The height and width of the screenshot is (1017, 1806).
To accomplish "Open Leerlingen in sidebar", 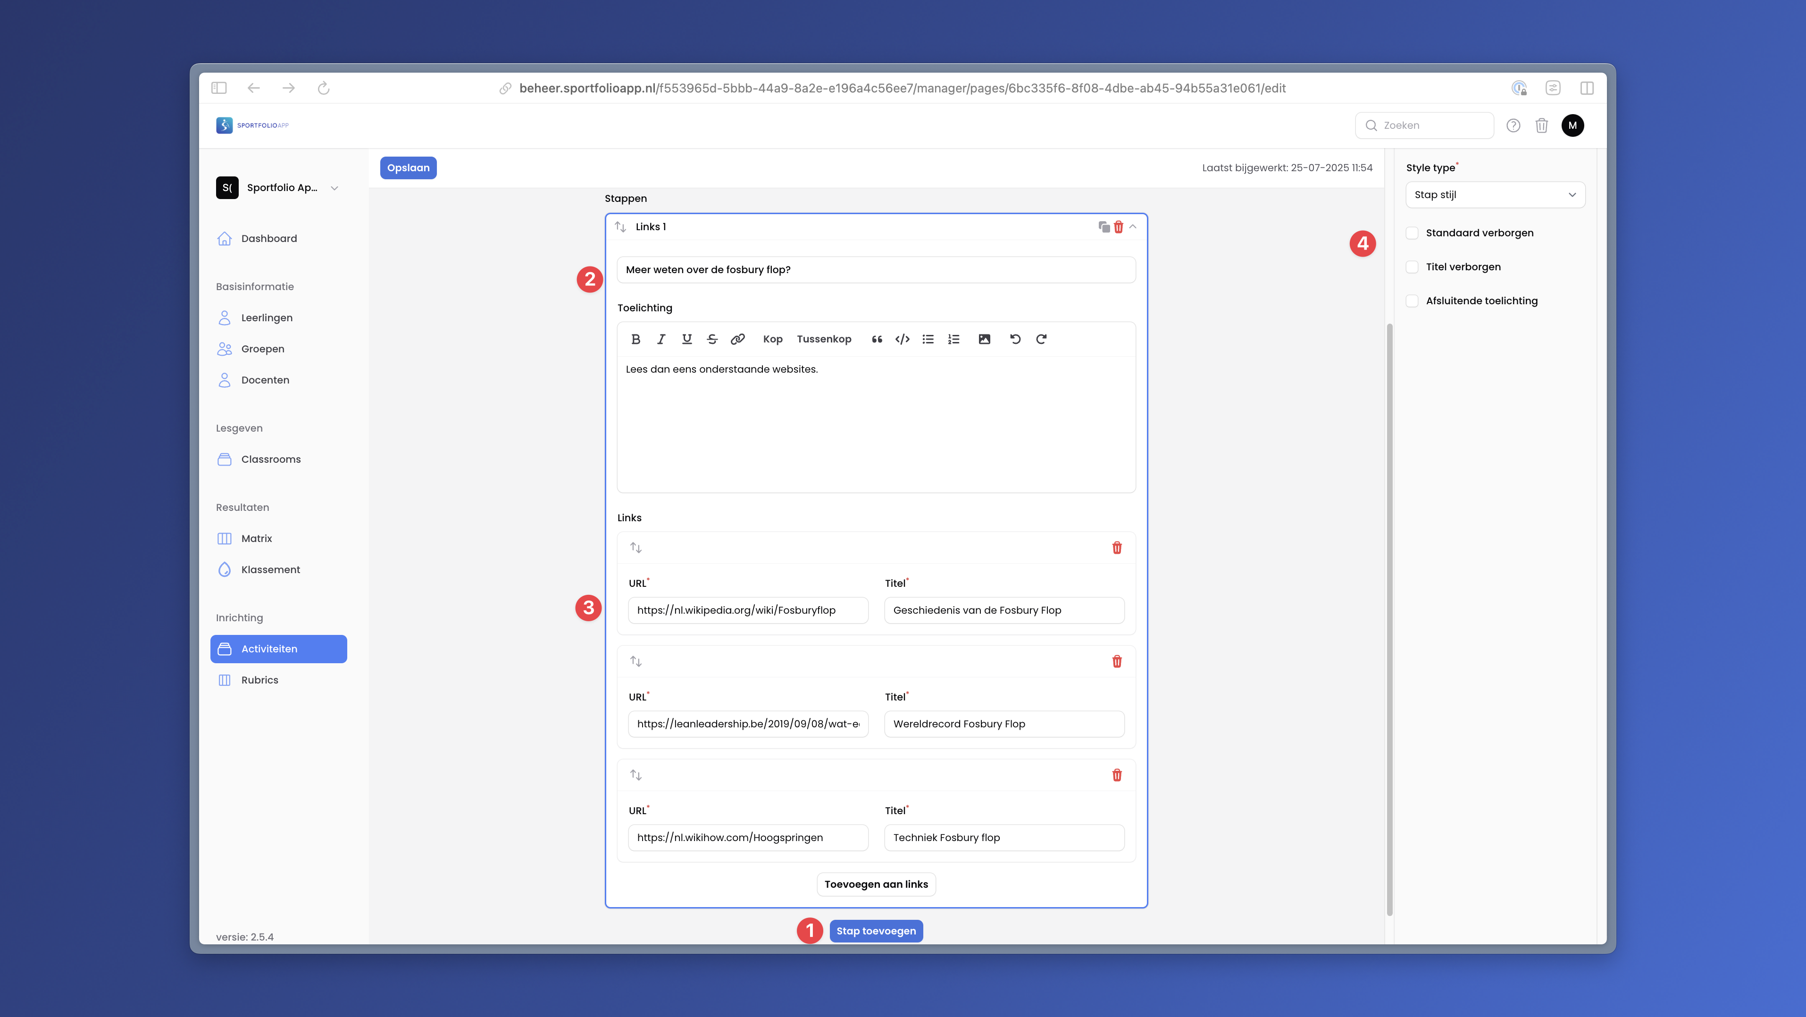I will 278,318.
